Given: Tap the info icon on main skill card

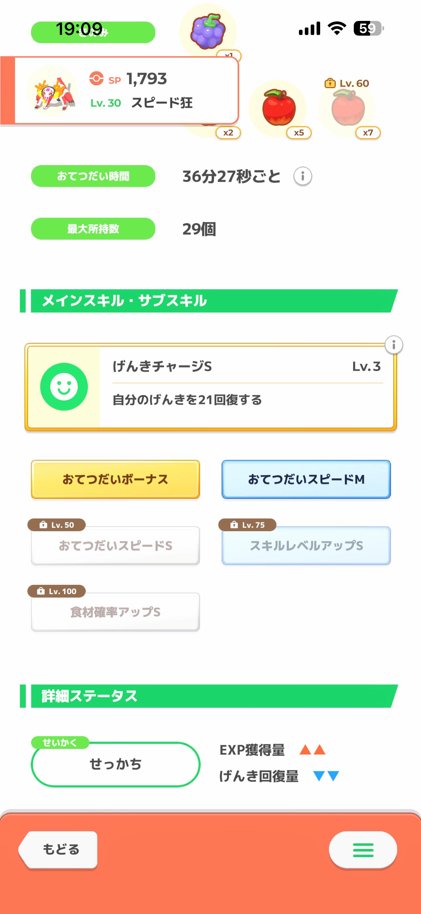Looking at the screenshot, I should (394, 345).
